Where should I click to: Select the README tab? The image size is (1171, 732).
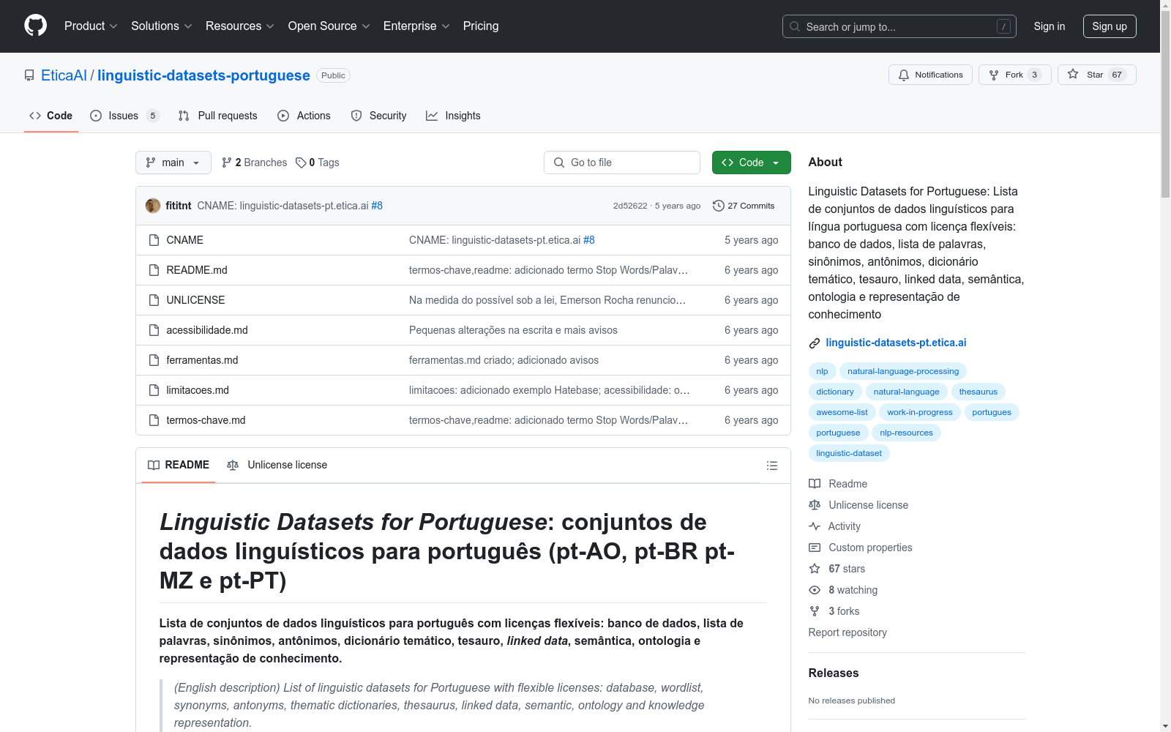point(179,465)
